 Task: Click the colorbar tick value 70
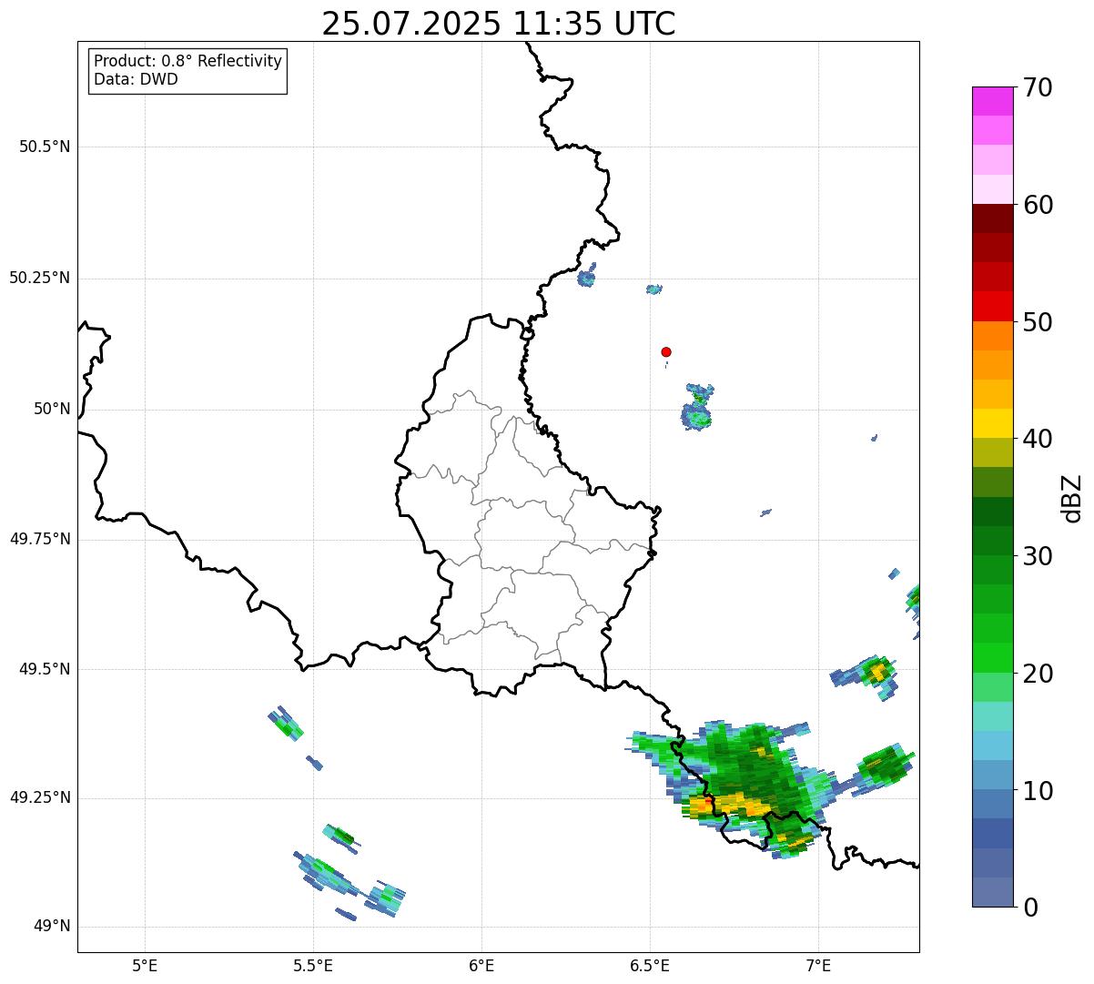point(1038,87)
